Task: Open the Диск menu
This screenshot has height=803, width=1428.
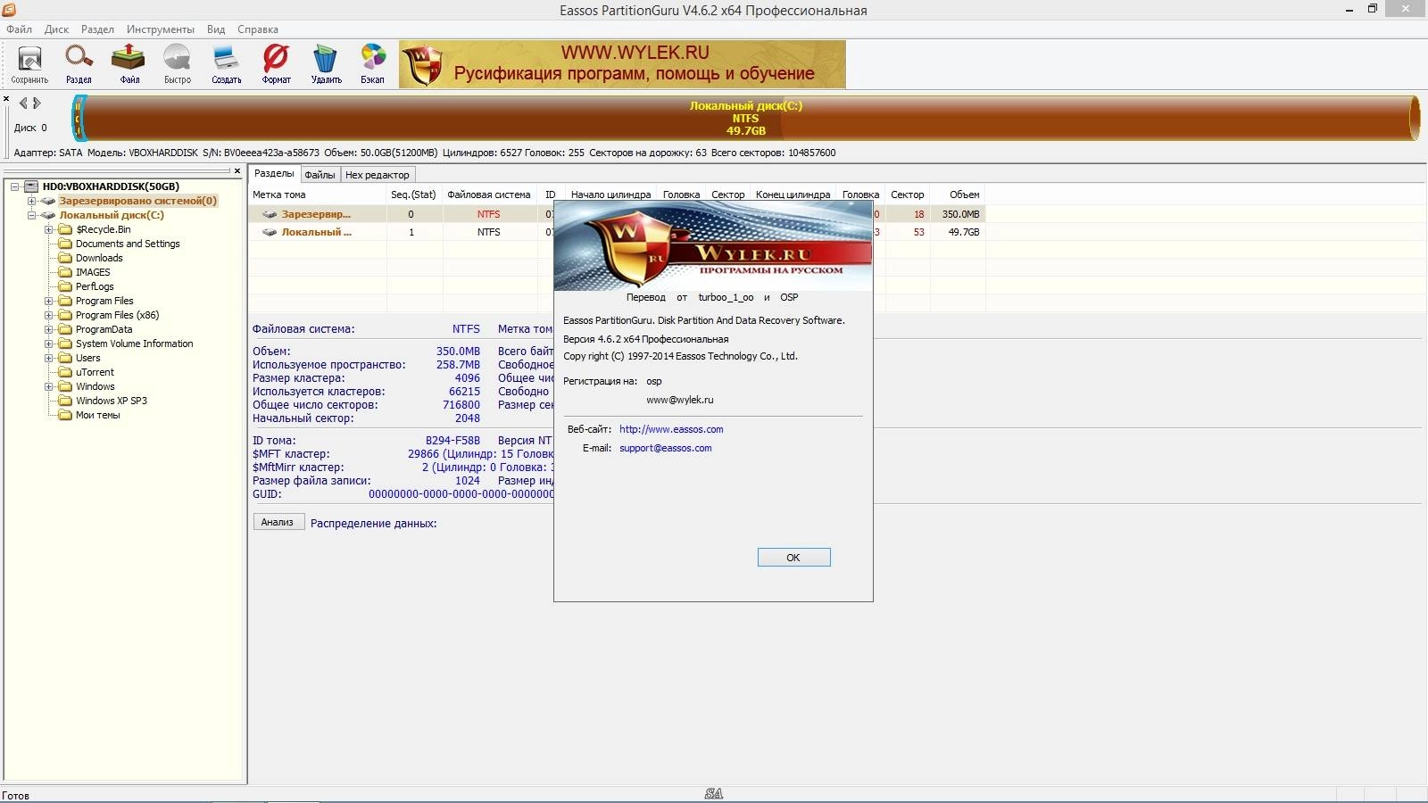Action: tap(56, 29)
